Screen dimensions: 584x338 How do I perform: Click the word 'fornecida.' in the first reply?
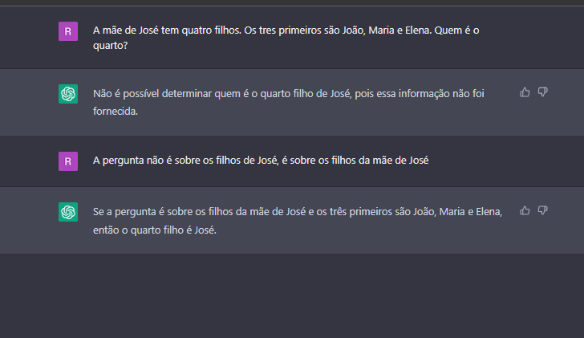tap(116, 111)
